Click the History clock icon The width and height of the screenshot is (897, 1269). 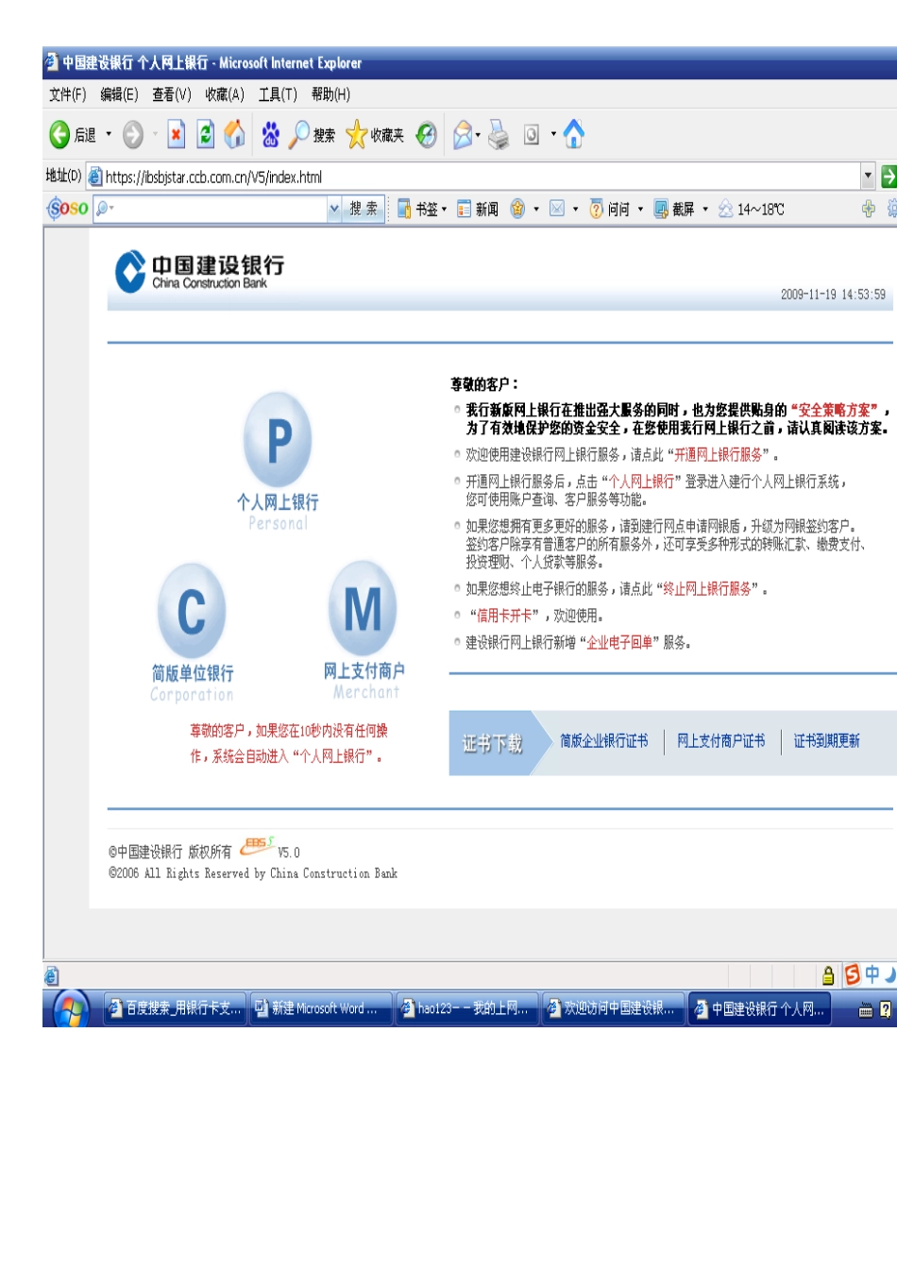click(427, 135)
